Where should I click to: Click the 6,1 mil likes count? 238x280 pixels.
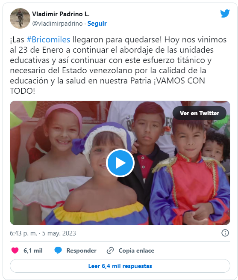(x=33, y=250)
